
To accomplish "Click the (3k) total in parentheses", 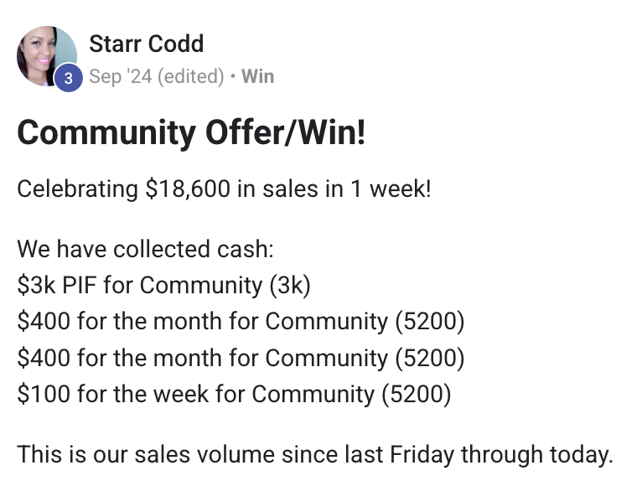I will [x=290, y=285].
